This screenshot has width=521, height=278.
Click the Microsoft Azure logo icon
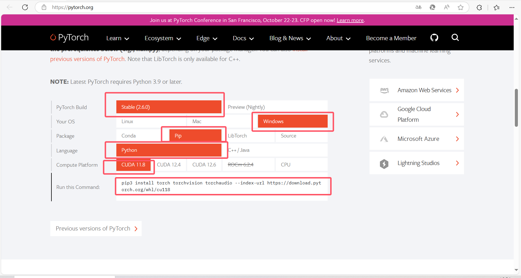pos(384,139)
